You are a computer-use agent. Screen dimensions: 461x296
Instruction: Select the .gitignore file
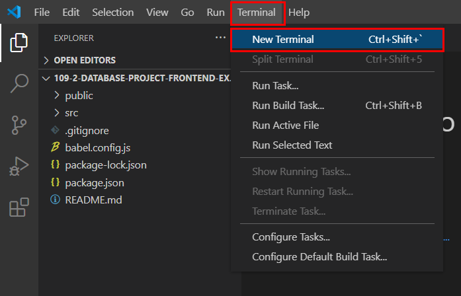87,130
